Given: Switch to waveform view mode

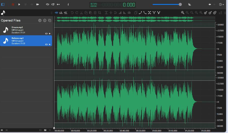Looking at the screenshot, I should point(56,13).
